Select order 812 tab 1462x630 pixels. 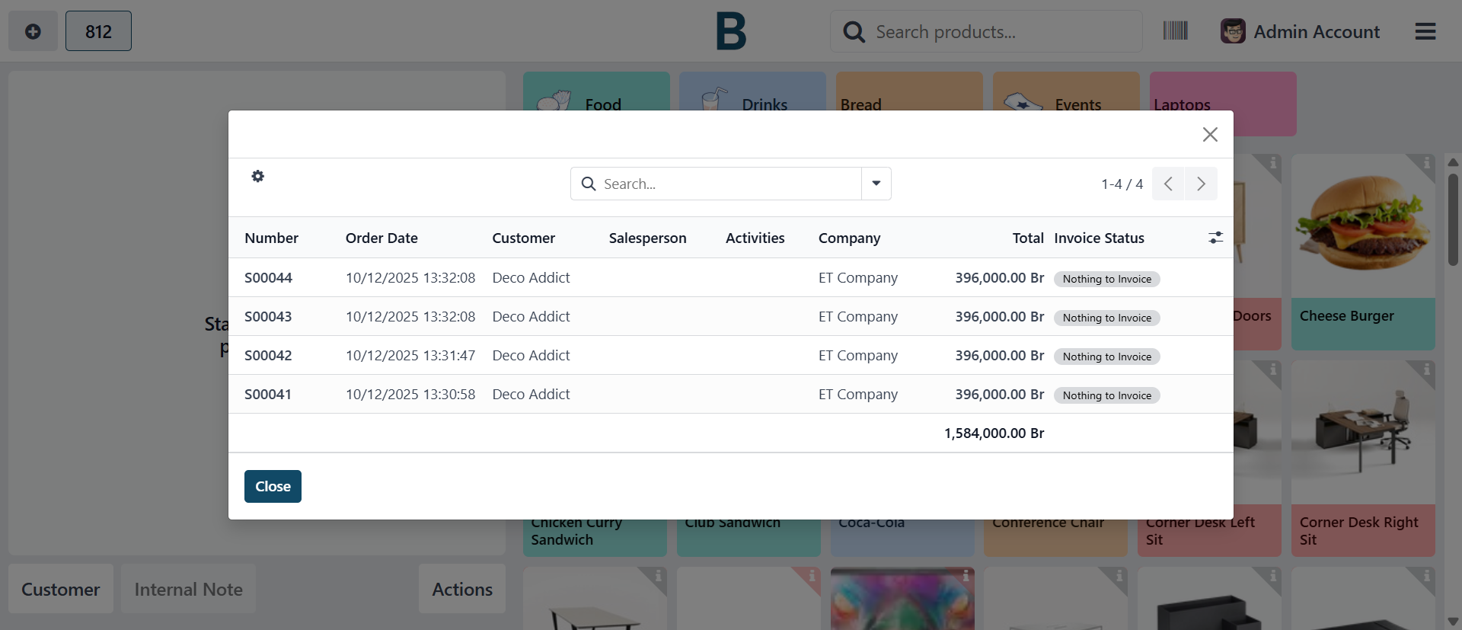[x=98, y=31]
